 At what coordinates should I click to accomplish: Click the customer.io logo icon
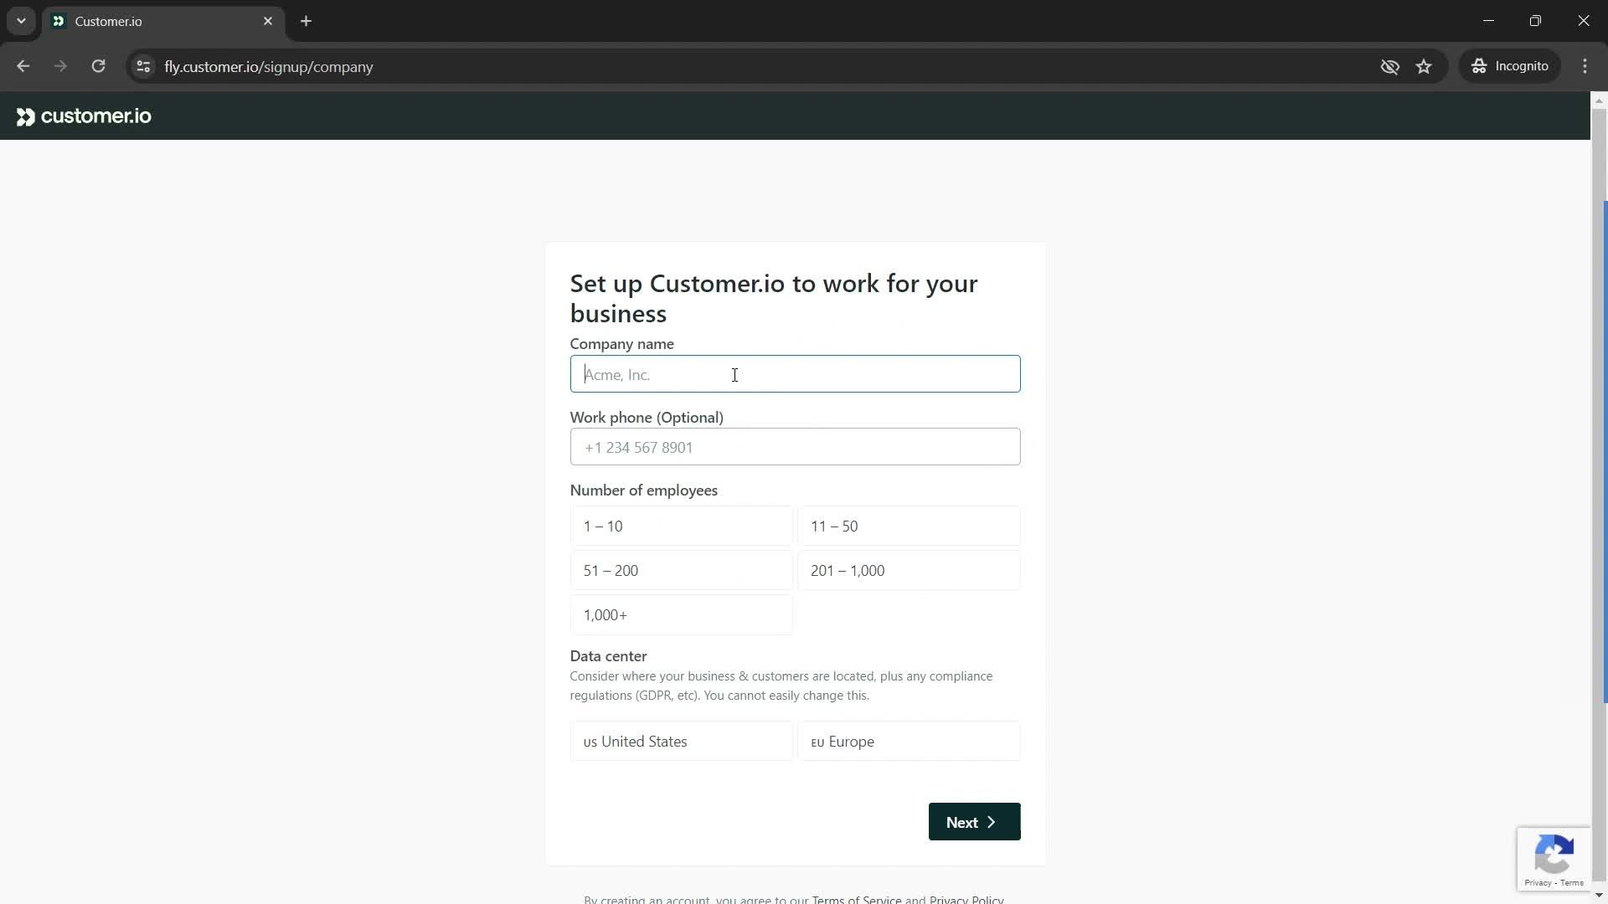[x=24, y=116]
